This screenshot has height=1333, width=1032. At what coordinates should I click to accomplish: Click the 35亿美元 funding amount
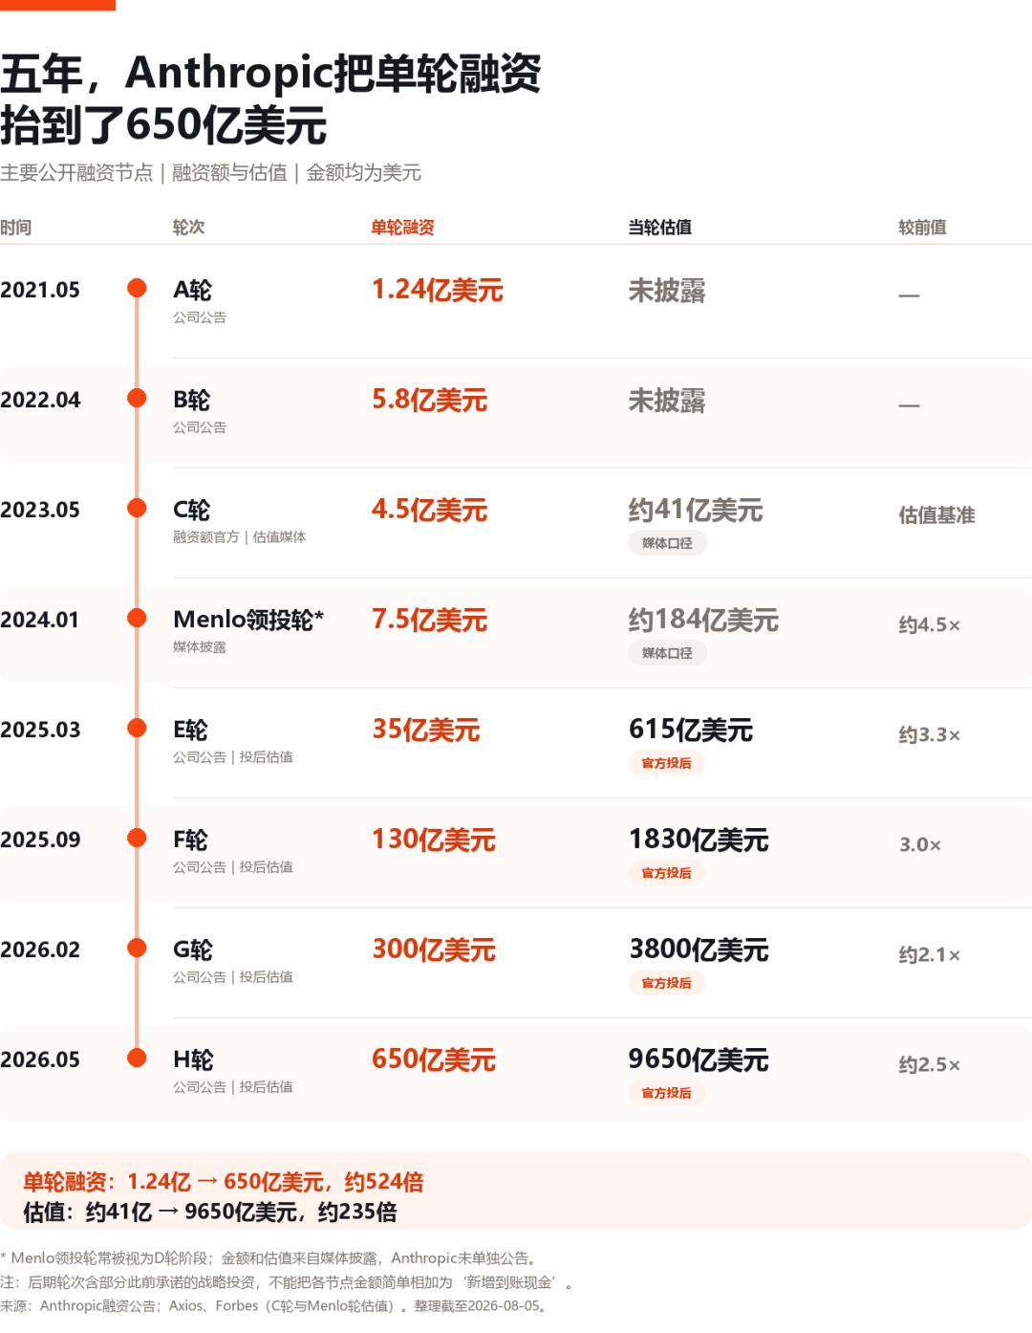tap(426, 730)
